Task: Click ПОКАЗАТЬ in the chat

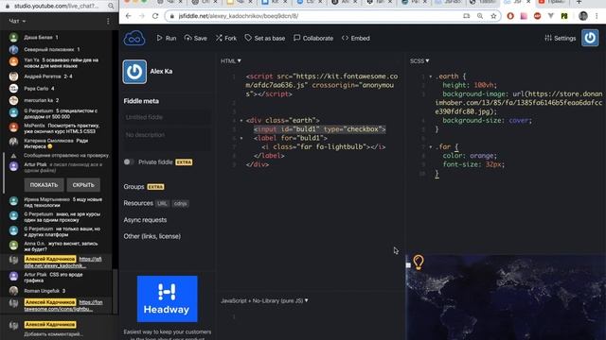Action: (44, 185)
